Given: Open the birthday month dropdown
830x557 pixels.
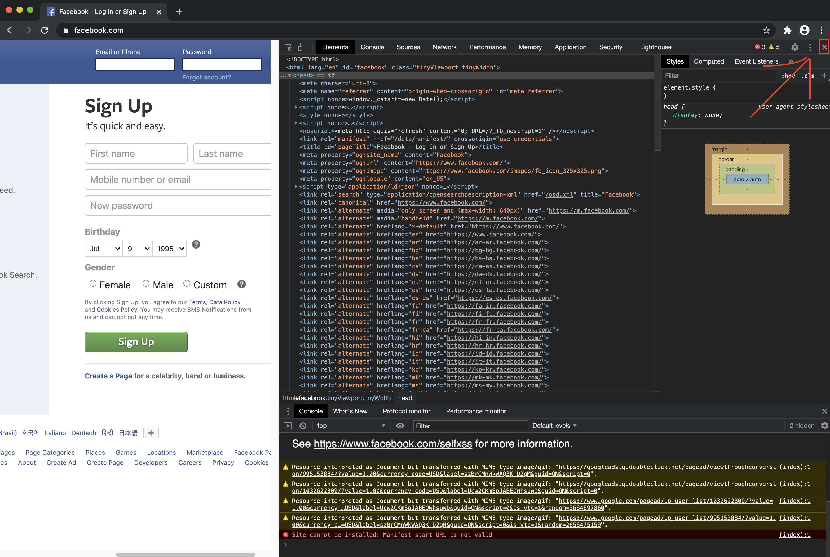Looking at the screenshot, I should (103, 249).
